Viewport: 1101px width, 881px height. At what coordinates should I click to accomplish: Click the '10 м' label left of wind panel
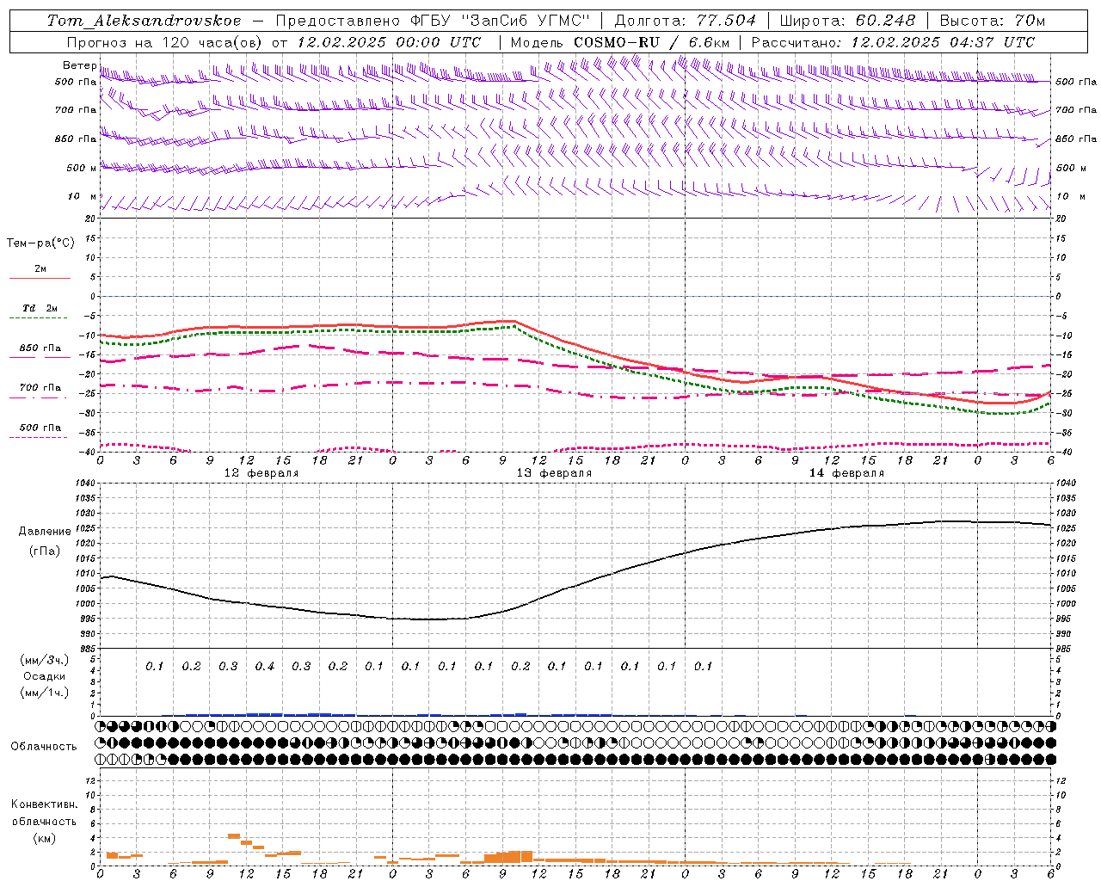(x=82, y=197)
